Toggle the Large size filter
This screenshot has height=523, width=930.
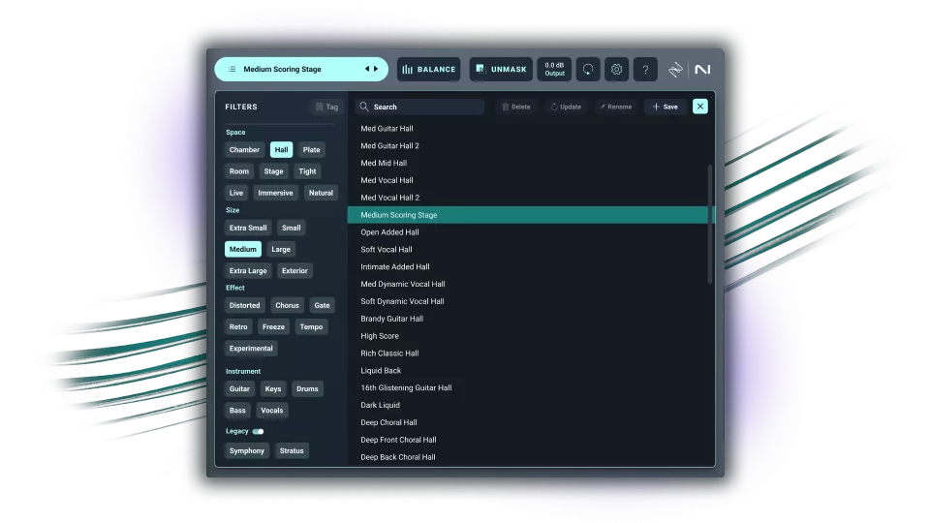point(281,249)
